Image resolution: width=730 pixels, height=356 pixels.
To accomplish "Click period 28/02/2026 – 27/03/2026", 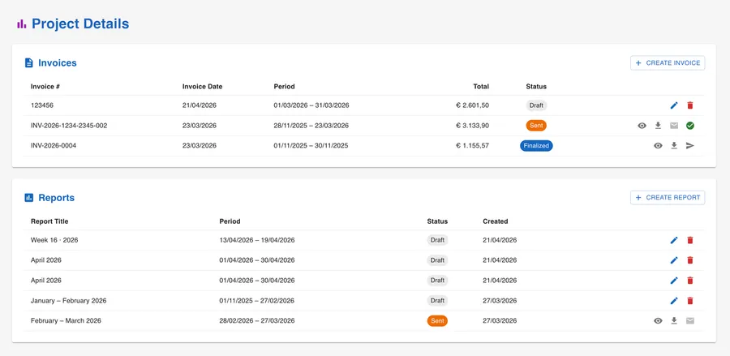I will (257, 320).
